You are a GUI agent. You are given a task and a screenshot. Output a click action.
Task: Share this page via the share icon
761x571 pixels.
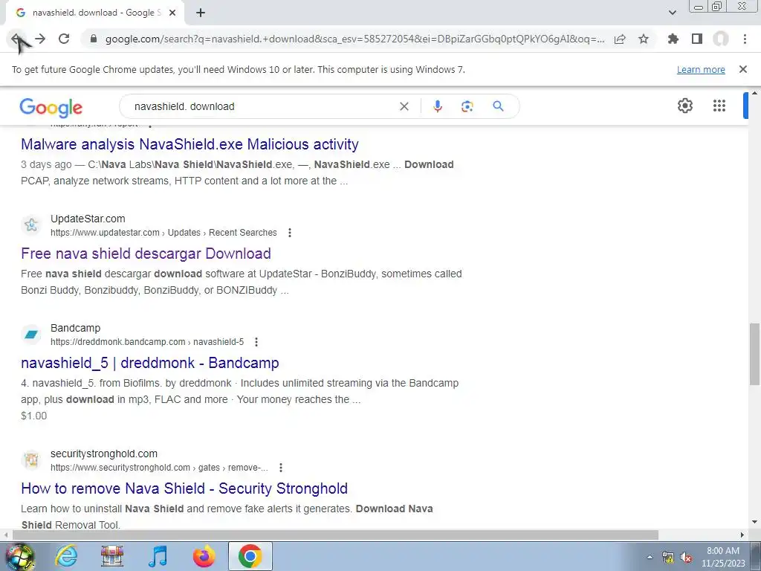coord(620,39)
